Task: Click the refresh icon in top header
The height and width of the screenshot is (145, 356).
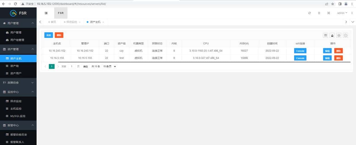Action: [310, 13]
